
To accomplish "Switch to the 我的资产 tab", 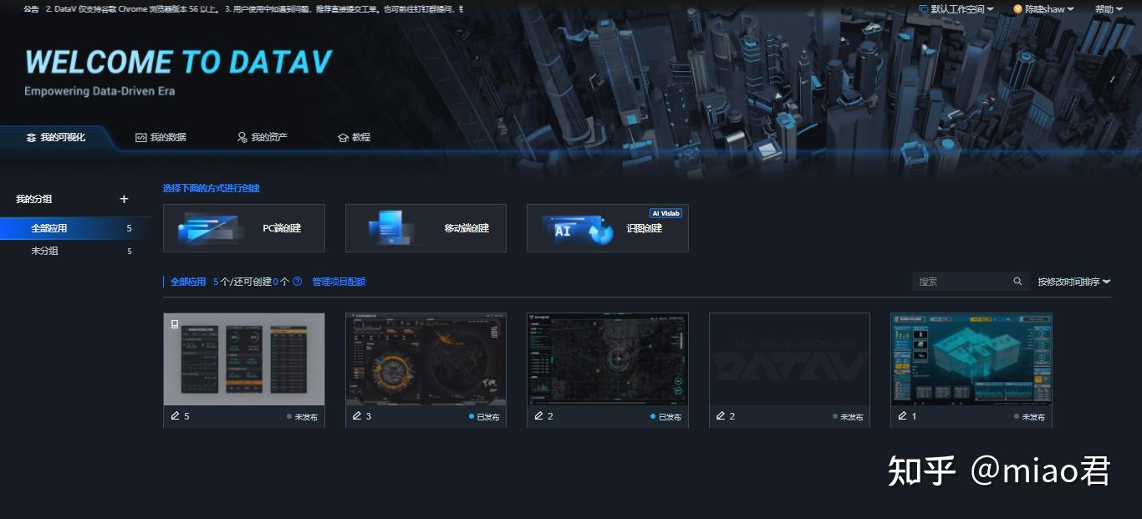I will coord(262,137).
